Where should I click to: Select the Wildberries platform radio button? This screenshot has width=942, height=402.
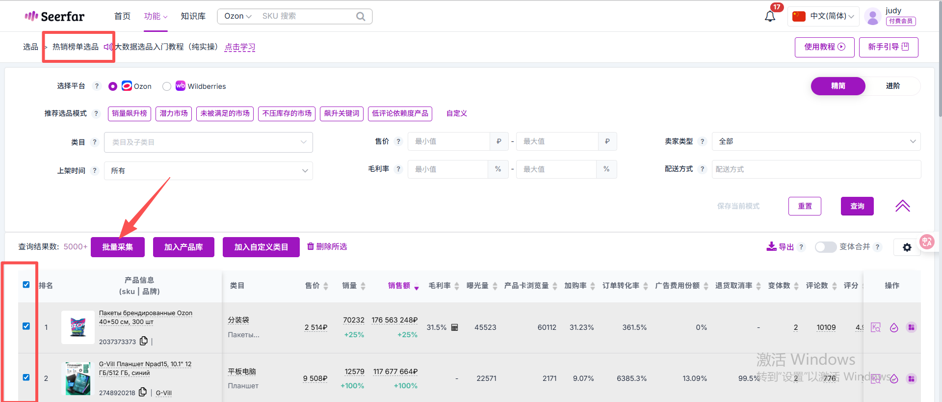[167, 86]
